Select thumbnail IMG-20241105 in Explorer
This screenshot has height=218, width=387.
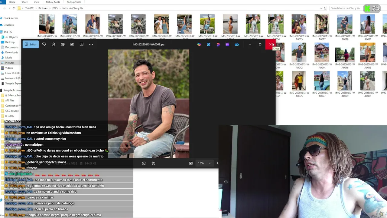(x=70, y=24)
